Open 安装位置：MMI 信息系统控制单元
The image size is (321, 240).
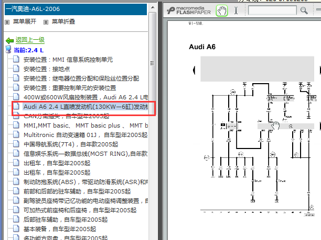pos(68,60)
